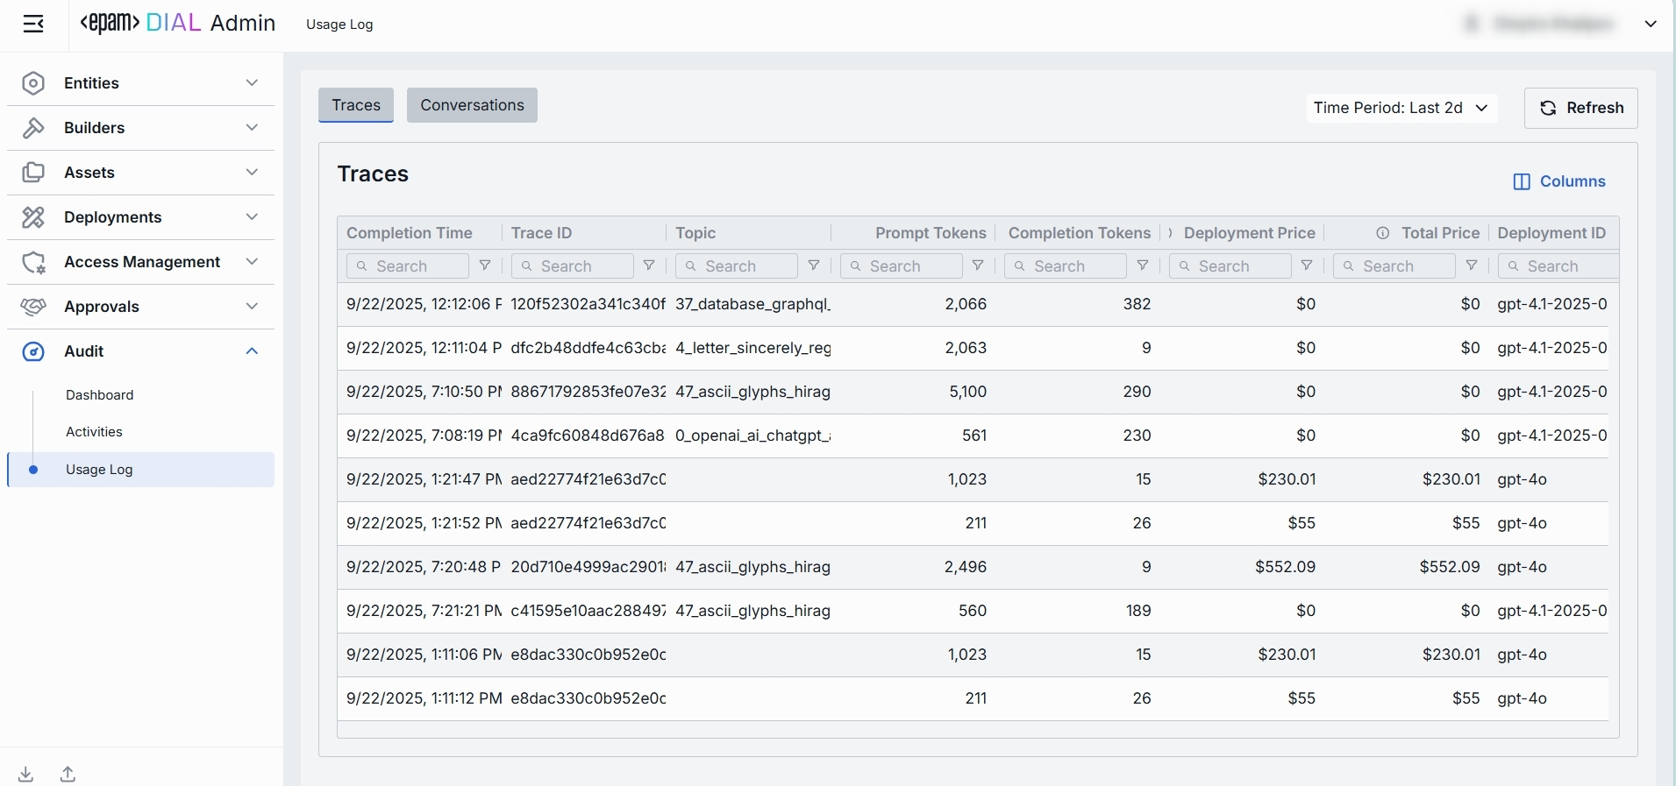Expand the Assets menu section
This screenshot has width=1676, height=786.
tap(252, 173)
